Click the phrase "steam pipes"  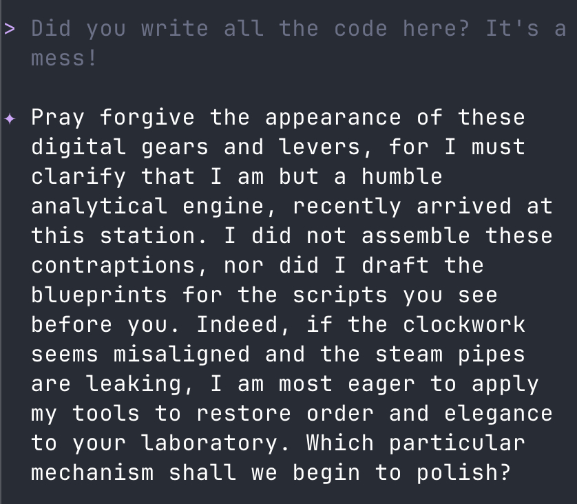[450, 355]
